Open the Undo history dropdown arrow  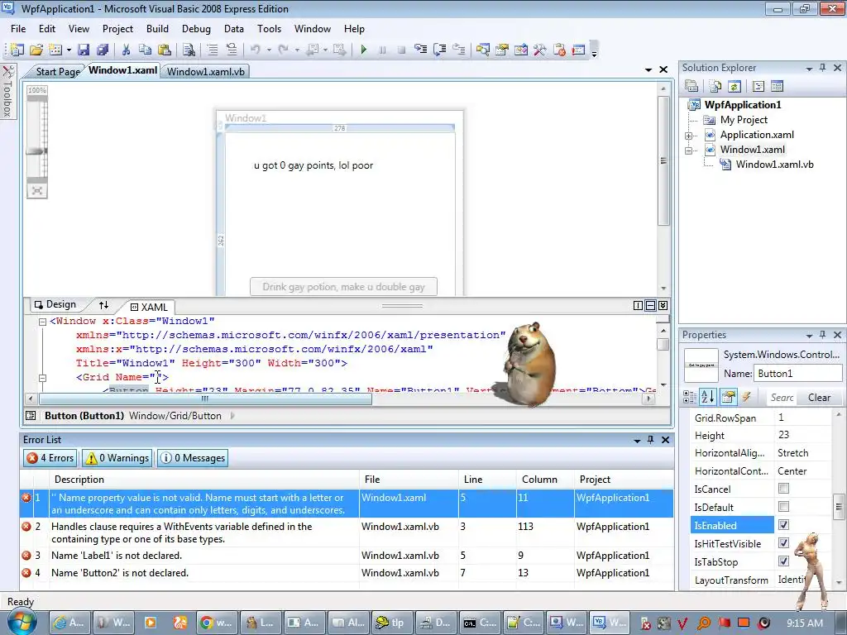tap(269, 50)
